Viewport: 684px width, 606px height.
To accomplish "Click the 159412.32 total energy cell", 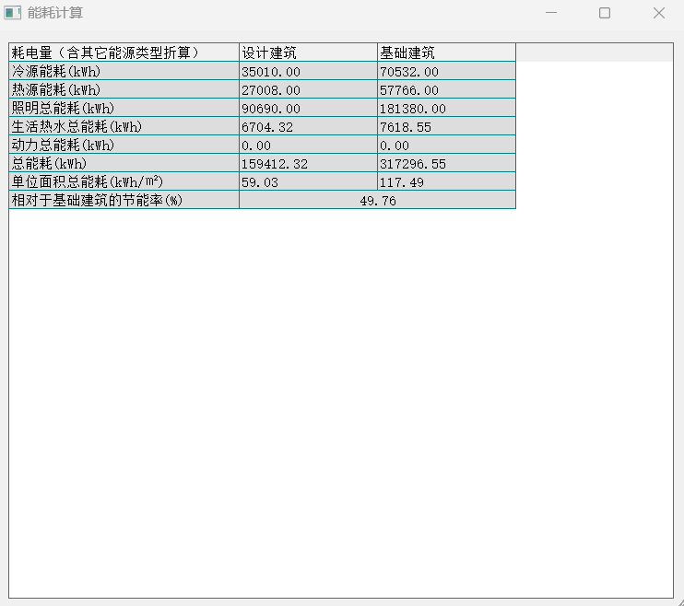I will (308, 163).
